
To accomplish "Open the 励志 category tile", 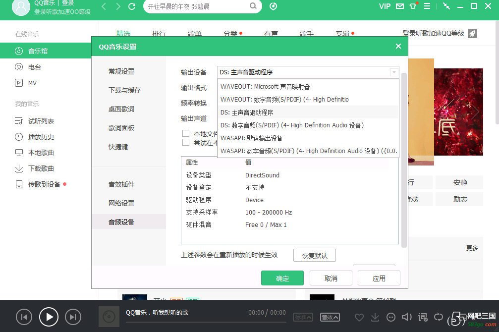I will [459, 199].
